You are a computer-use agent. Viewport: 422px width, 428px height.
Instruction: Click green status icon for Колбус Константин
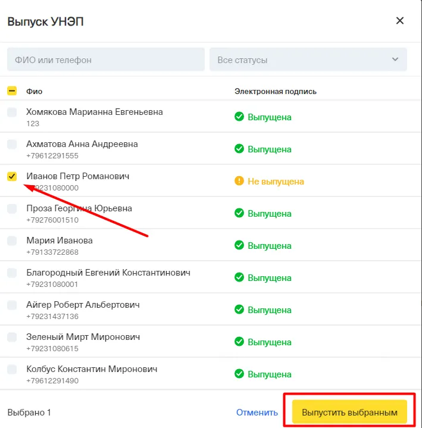point(239,374)
